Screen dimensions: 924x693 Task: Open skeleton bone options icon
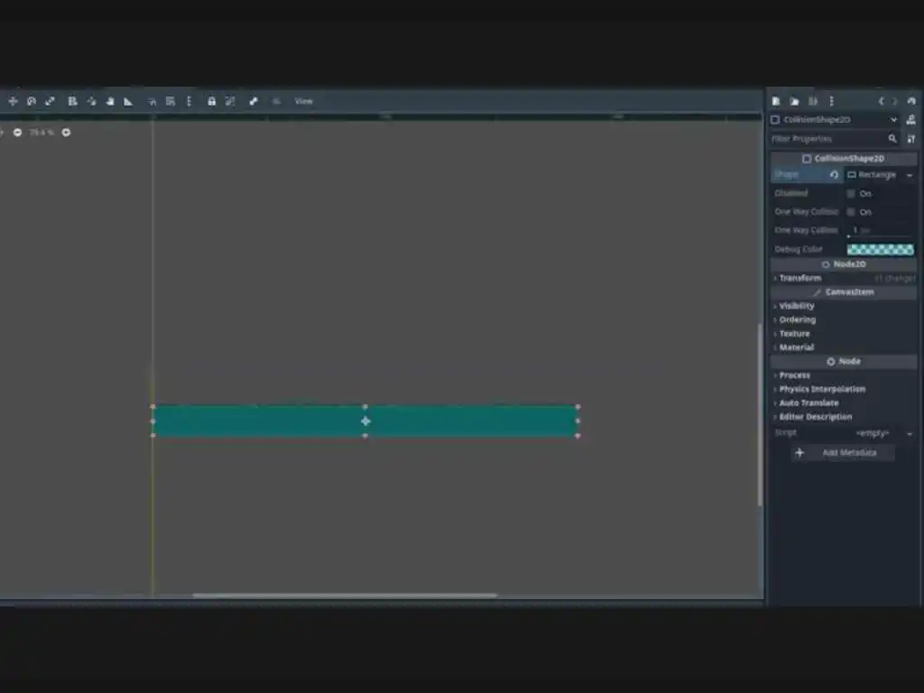(254, 101)
